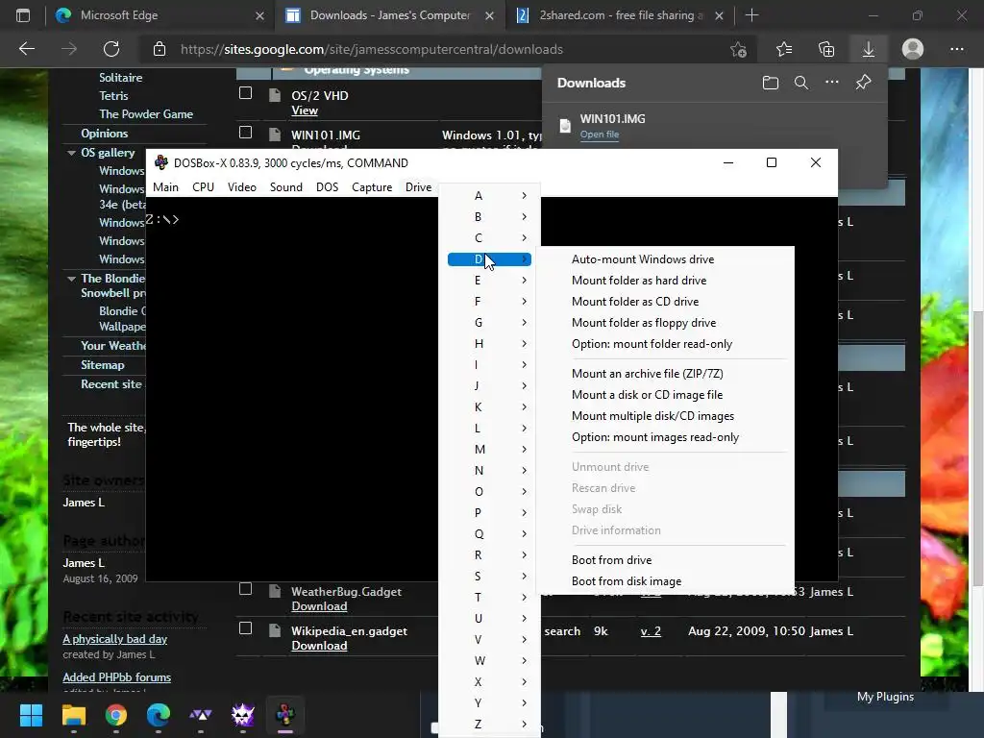Screen dimensions: 984x738
Task: Close the 2shared.com tab
Action: [719, 15]
